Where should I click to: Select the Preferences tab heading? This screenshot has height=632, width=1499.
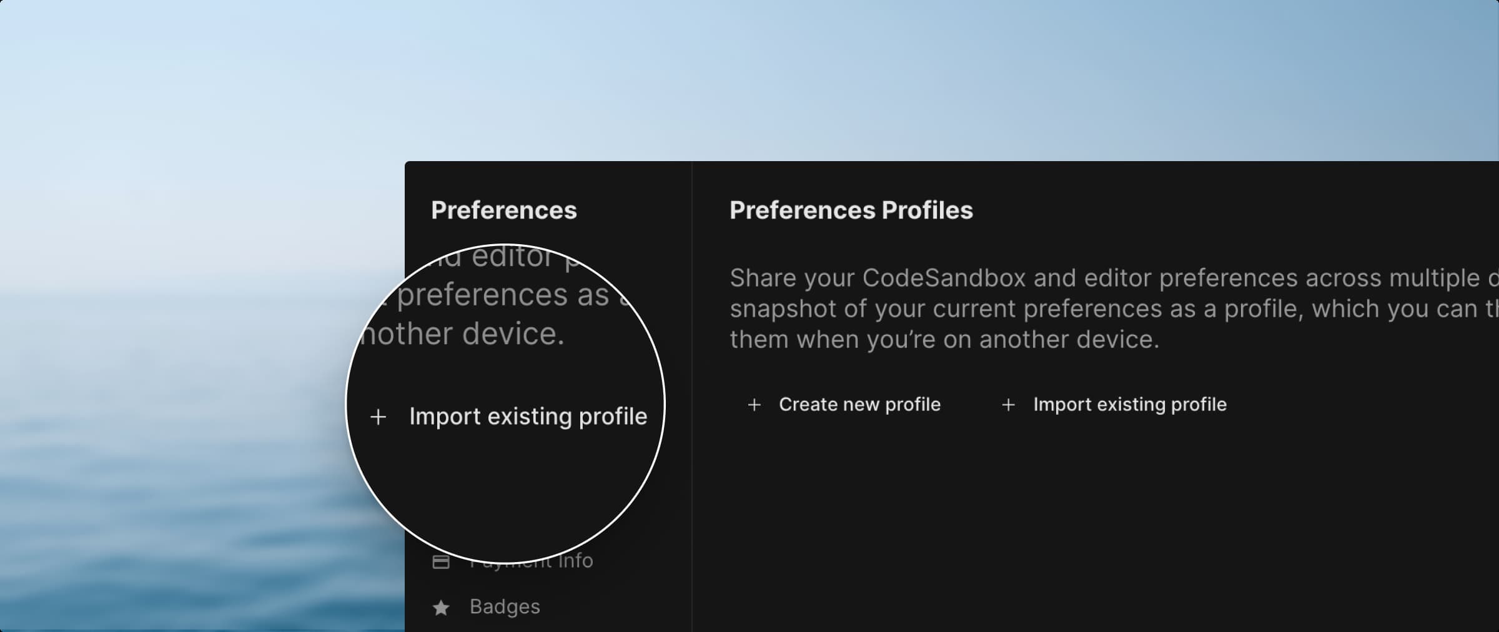click(x=504, y=210)
